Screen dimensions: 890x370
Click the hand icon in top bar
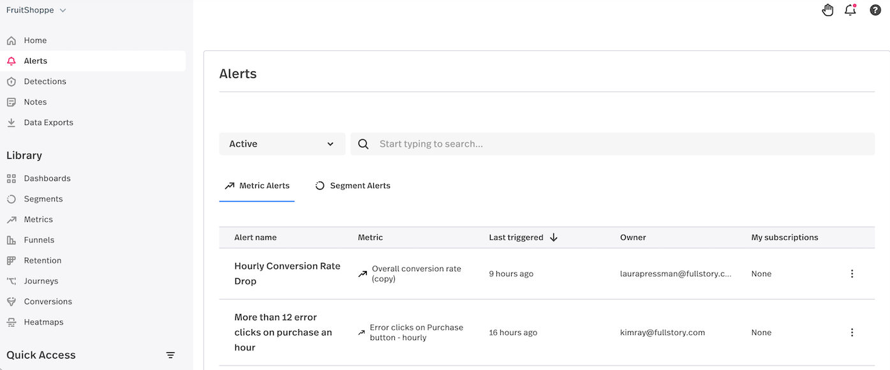pyautogui.click(x=827, y=10)
